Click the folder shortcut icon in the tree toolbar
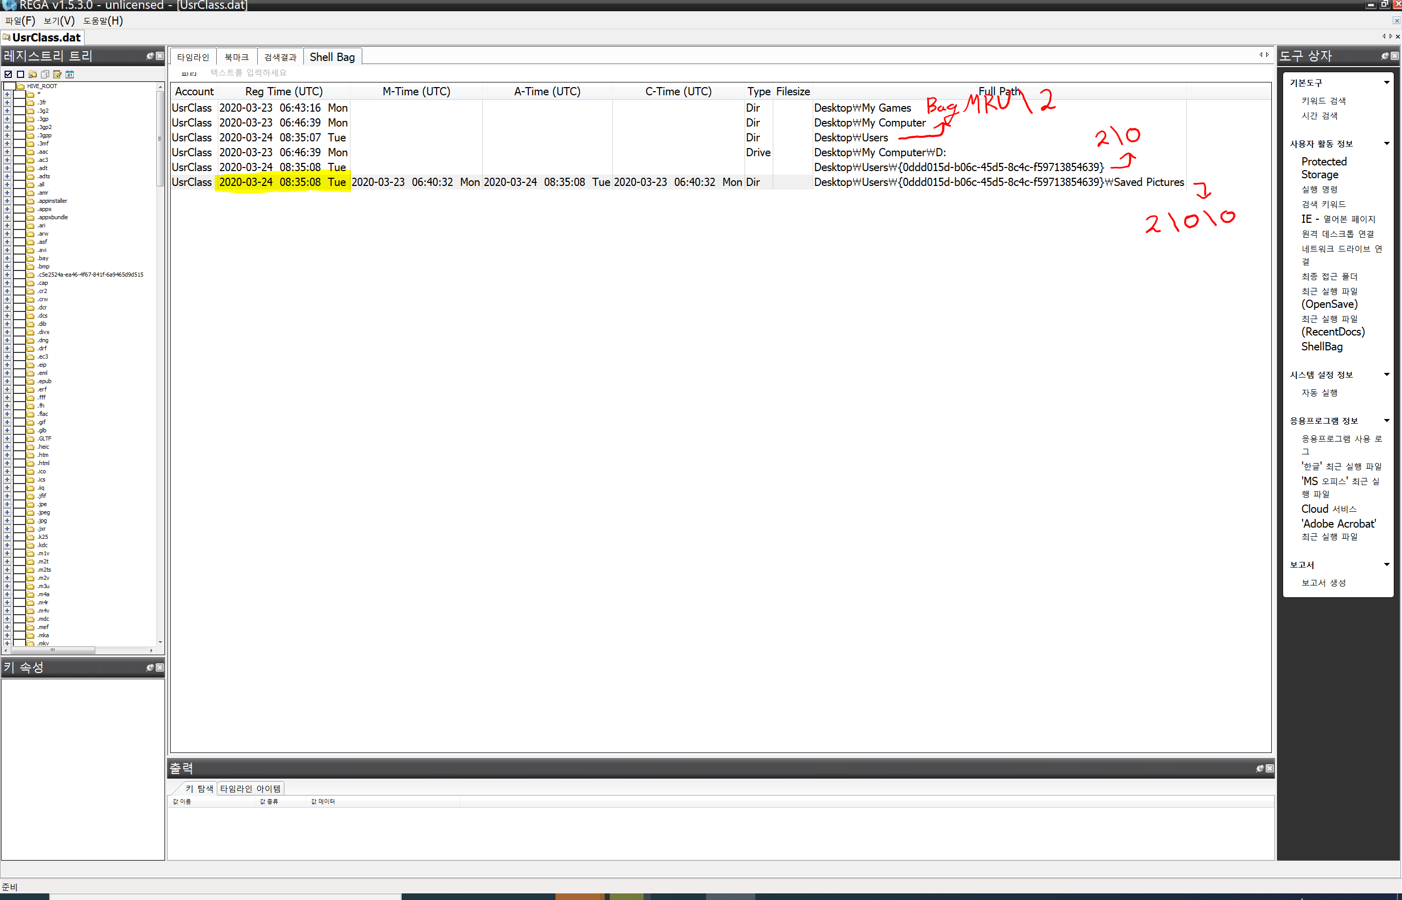This screenshot has width=1402, height=900. click(33, 74)
